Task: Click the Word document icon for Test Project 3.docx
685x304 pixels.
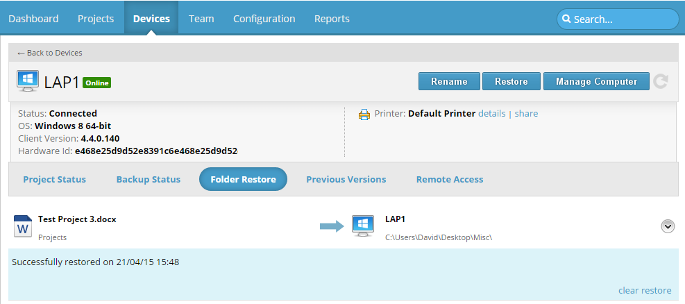Action: pyautogui.click(x=23, y=226)
